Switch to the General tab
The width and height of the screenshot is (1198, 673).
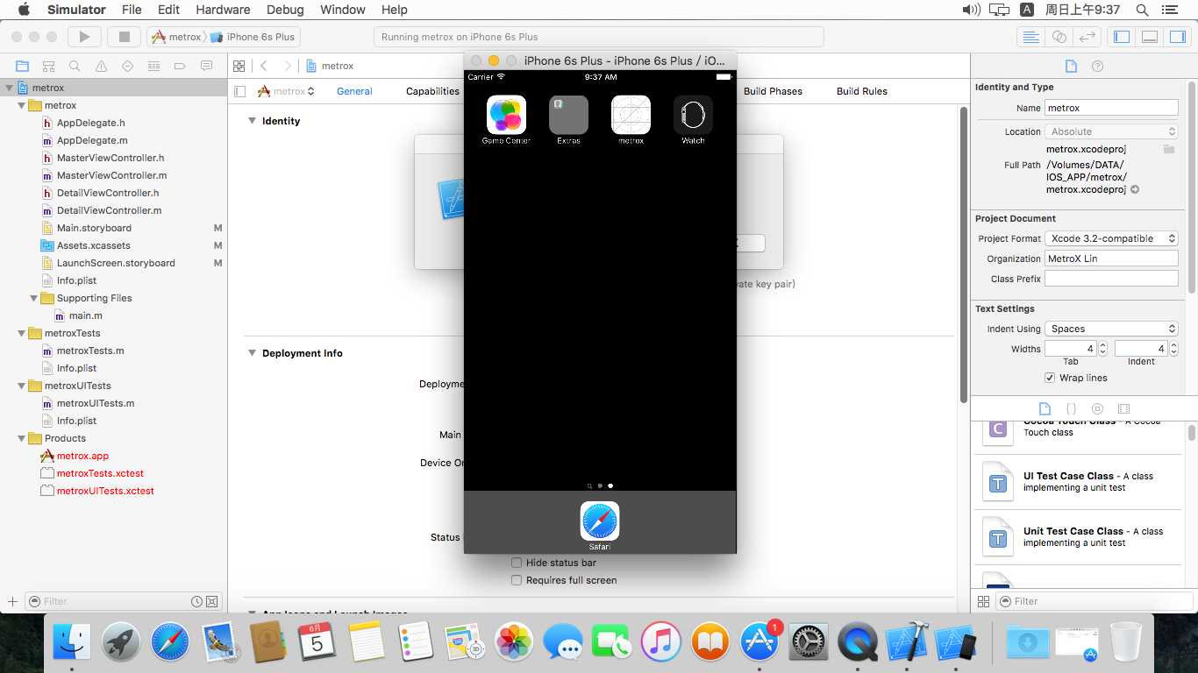click(354, 91)
